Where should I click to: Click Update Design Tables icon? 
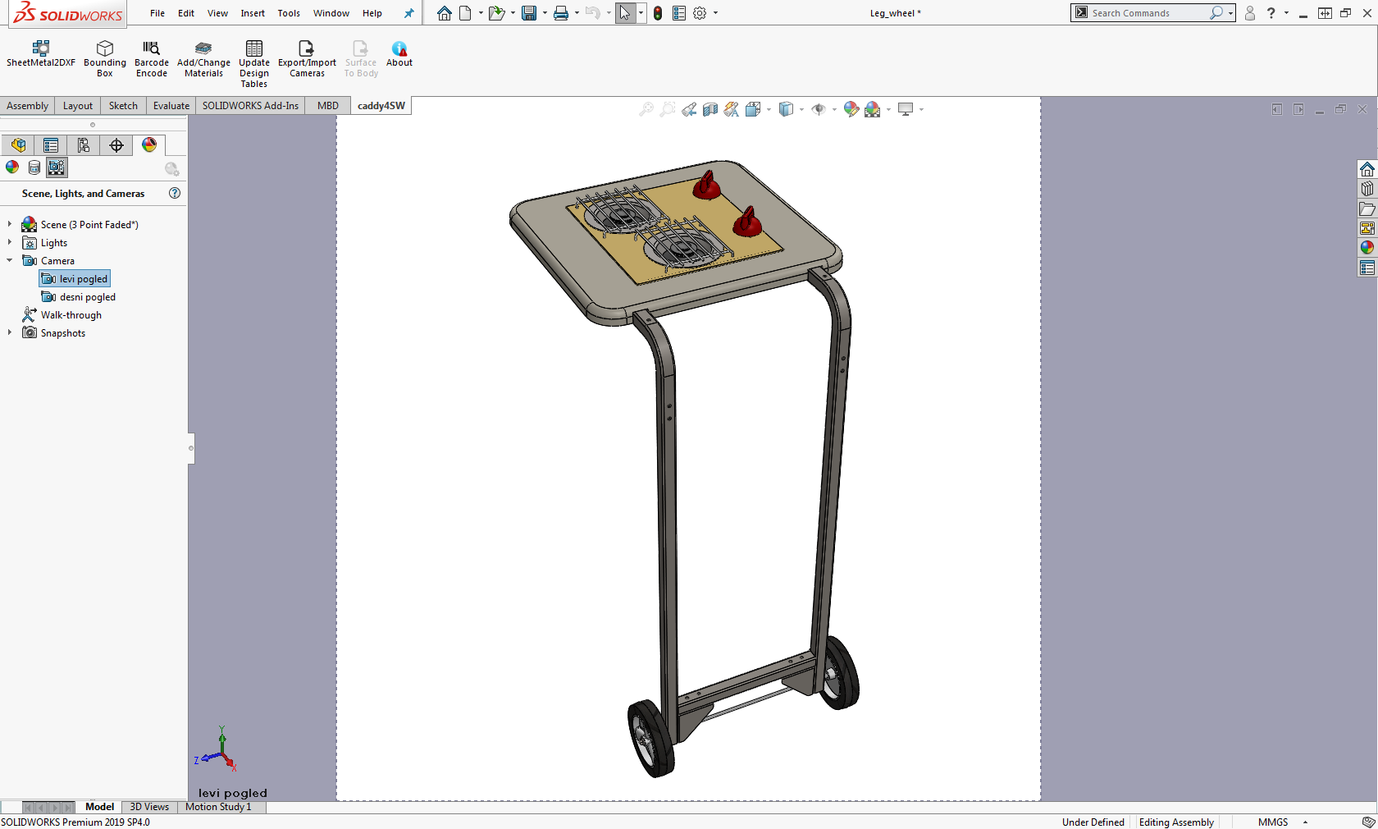(x=254, y=48)
